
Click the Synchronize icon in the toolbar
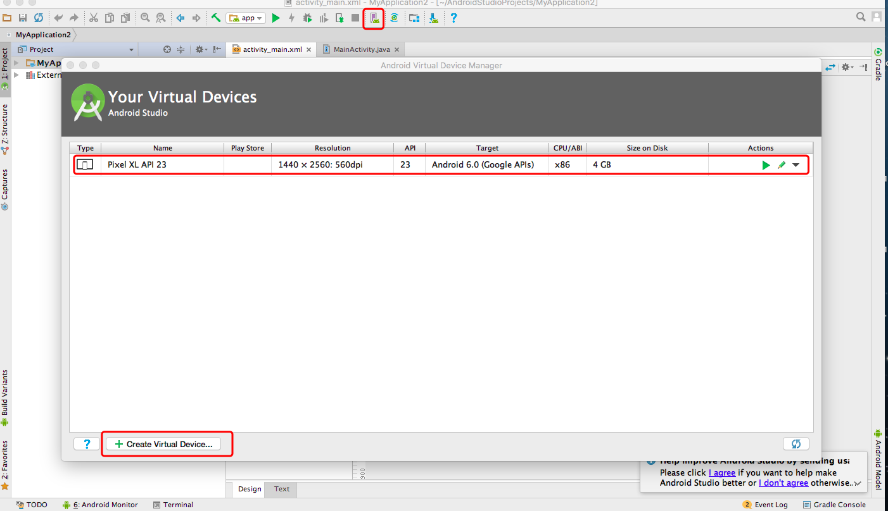coord(39,18)
